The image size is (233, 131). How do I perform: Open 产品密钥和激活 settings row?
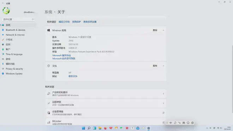(106, 94)
